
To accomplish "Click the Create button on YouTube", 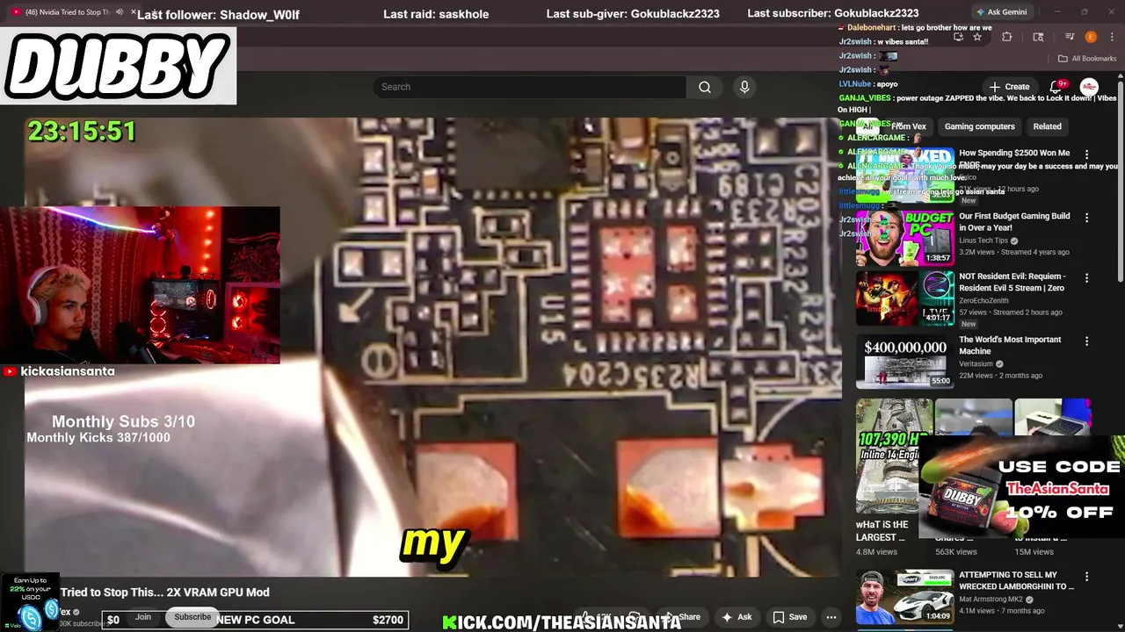I will click(1009, 87).
